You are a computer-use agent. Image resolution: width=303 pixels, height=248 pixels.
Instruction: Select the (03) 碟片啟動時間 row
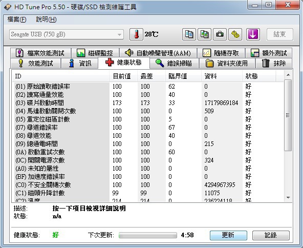pos(148,102)
